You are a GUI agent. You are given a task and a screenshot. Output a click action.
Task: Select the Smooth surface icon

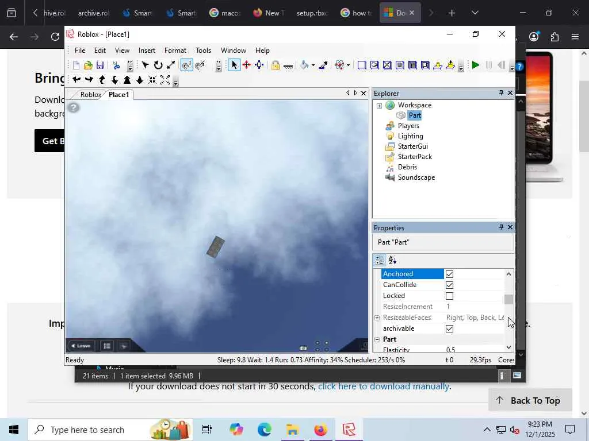coord(362,65)
